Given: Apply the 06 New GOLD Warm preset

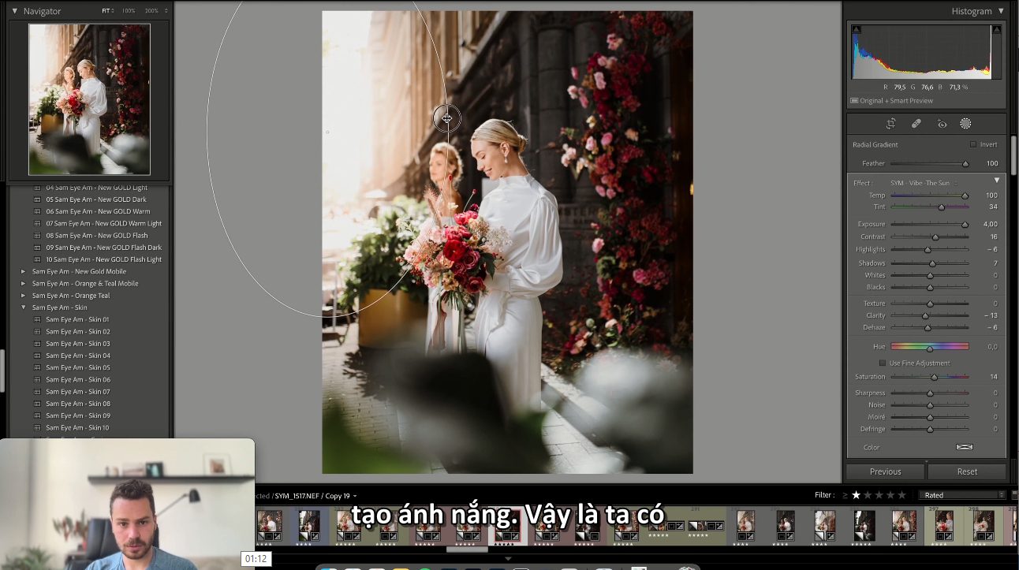Looking at the screenshot, I should coord(97,211).
